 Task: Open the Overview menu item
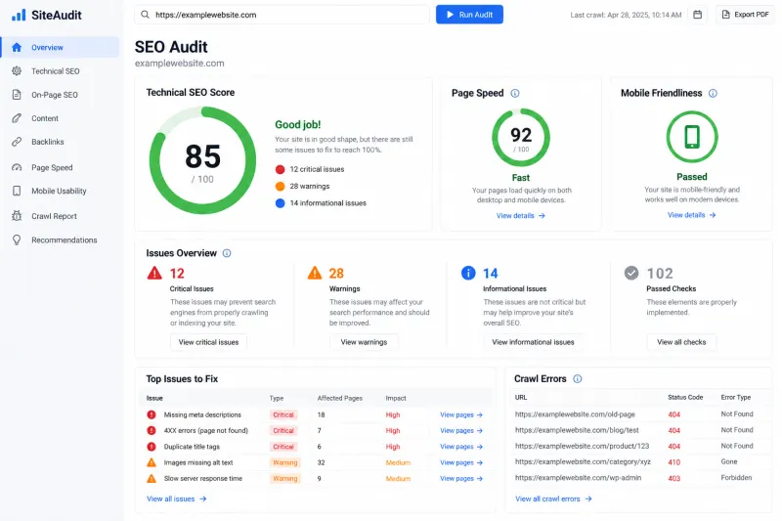click(x=60, y=47)
